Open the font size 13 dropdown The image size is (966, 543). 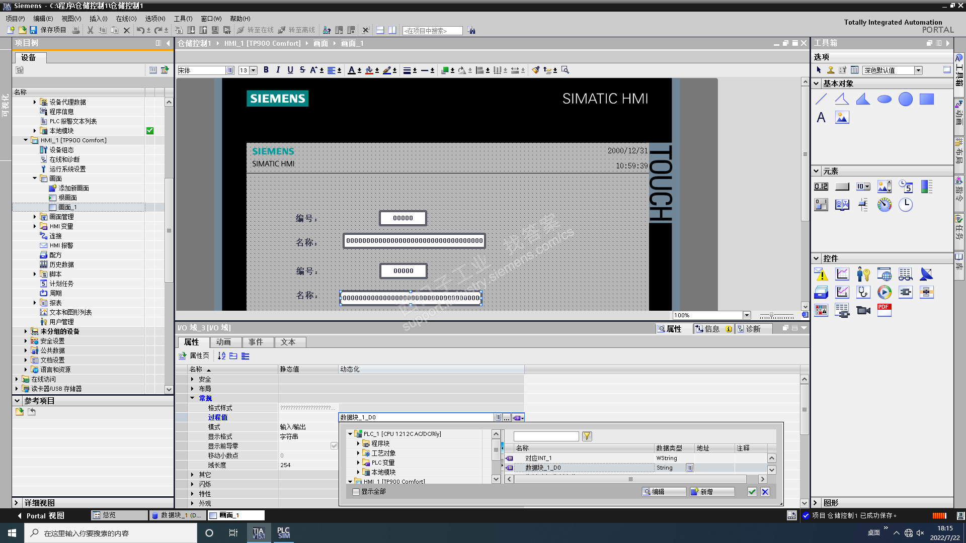tap(254, 70)
